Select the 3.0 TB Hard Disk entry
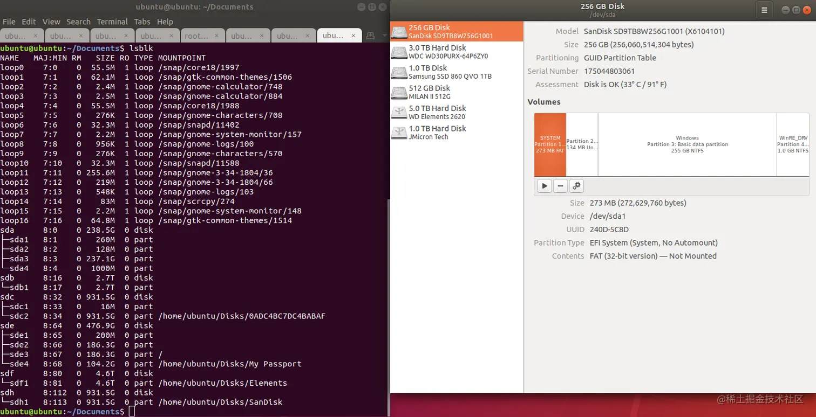This screenshot has width=816, height=417. 457,52
